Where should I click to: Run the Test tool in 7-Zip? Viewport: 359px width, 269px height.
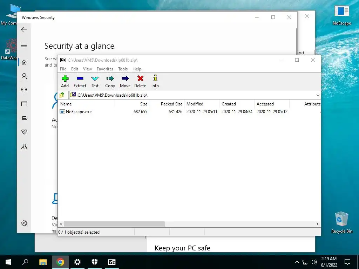95,81
